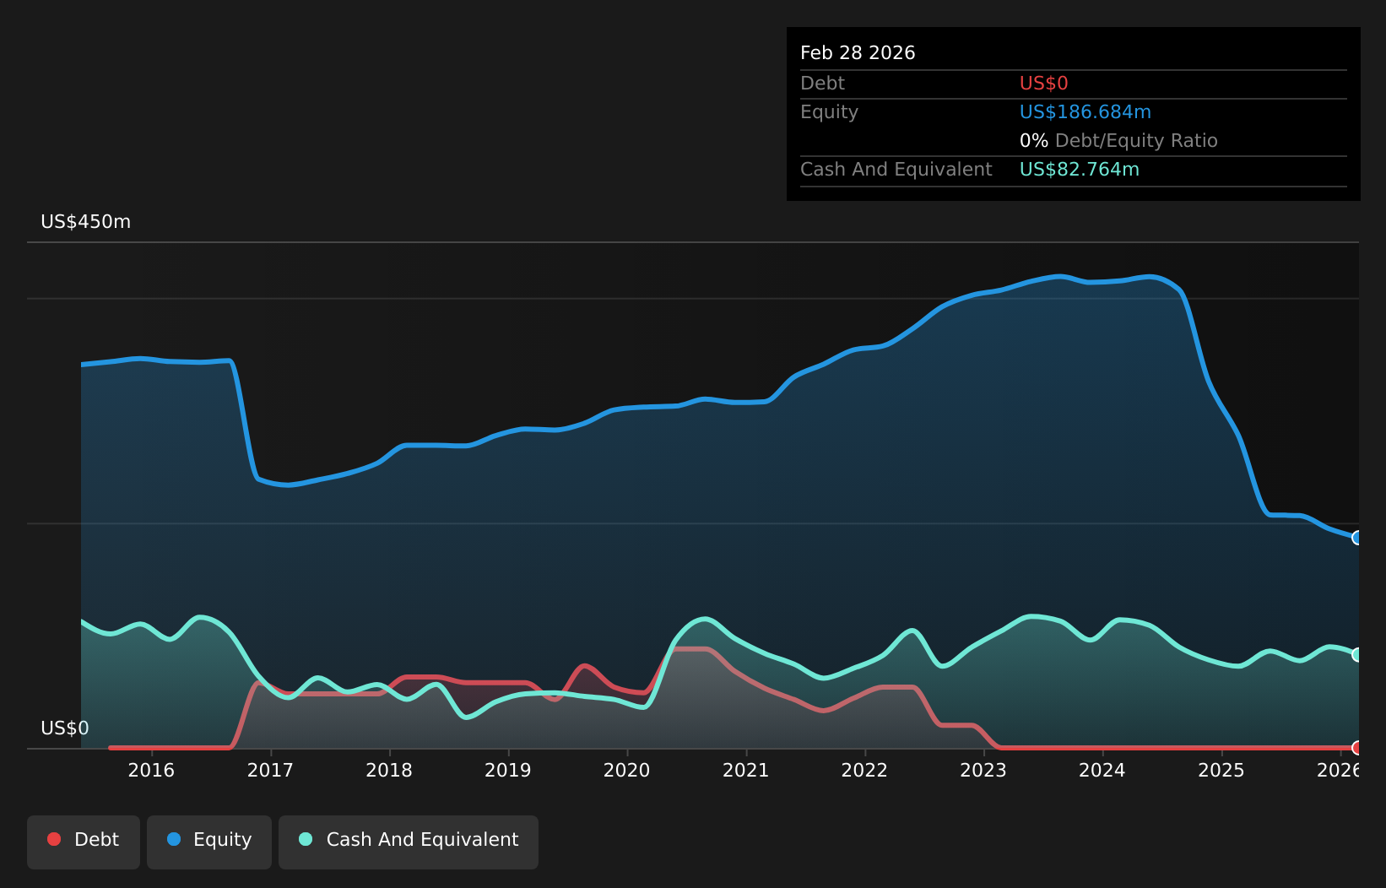
Task: Toggle the Equity series visibility
Action: click(x=208, y=841)
